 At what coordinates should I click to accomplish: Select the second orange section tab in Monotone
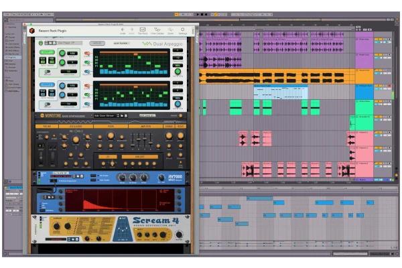pos(76,126)
